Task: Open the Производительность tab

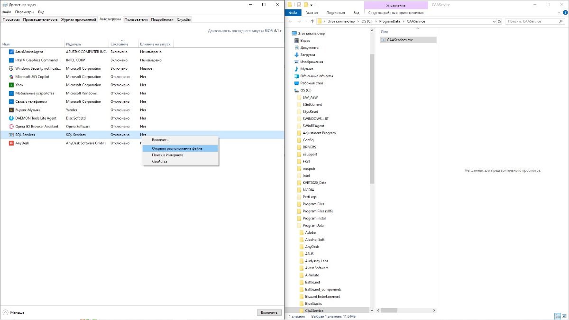Action: pyautogui.click(x=40, y=19)
